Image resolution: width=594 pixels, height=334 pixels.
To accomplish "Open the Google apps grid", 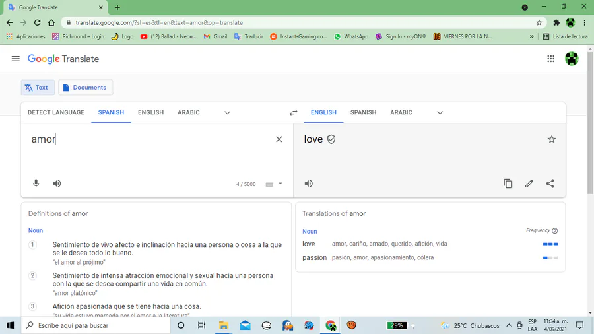I will 551,59.
